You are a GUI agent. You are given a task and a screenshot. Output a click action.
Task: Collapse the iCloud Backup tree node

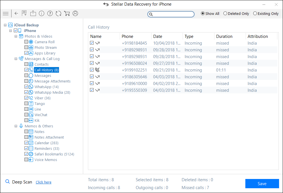click(x=5, y=25)
